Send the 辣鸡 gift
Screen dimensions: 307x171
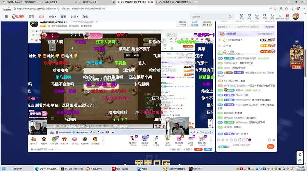tap(167, 141)
